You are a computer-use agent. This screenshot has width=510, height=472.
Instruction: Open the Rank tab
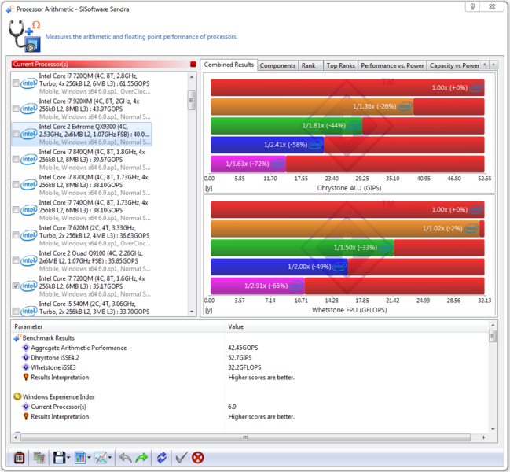pos(310,66)
